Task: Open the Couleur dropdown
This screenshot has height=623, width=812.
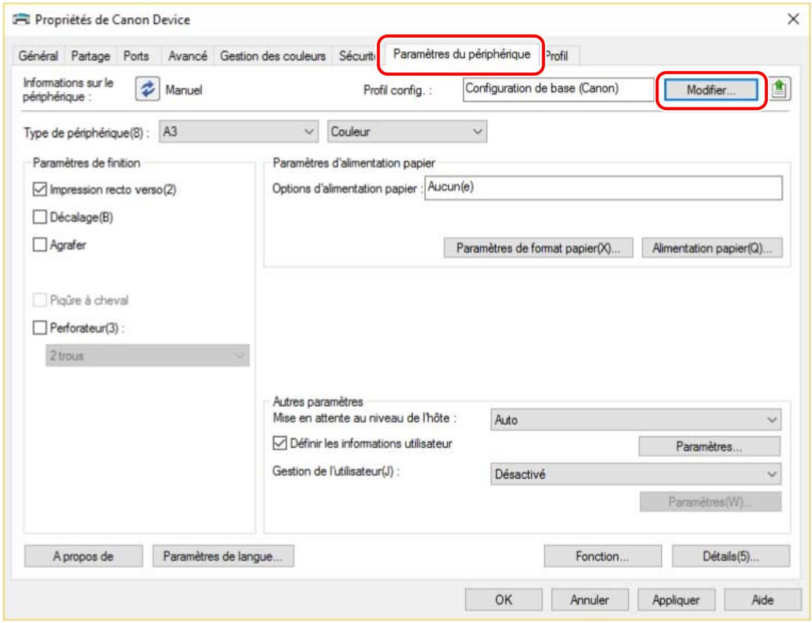Action: coord(407,132)
